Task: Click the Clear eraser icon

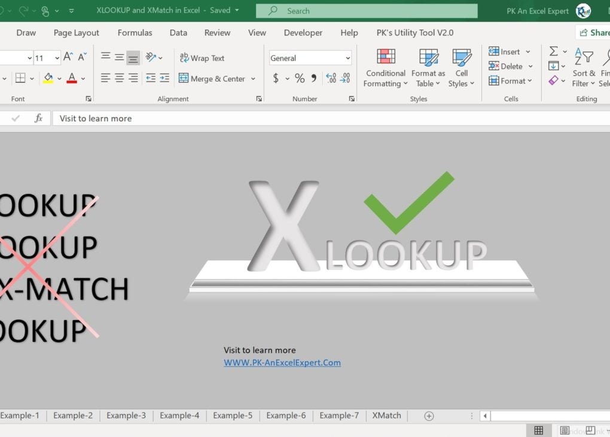Action: [x=553, y=81]
